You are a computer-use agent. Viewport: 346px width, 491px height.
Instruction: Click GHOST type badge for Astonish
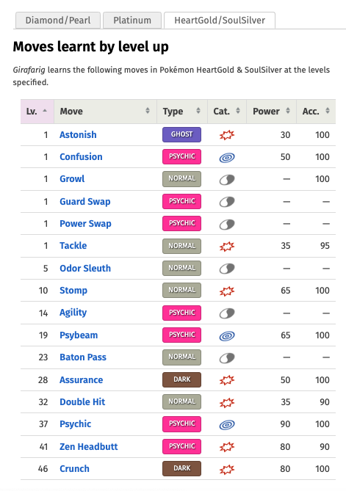[x=181, y=134]
